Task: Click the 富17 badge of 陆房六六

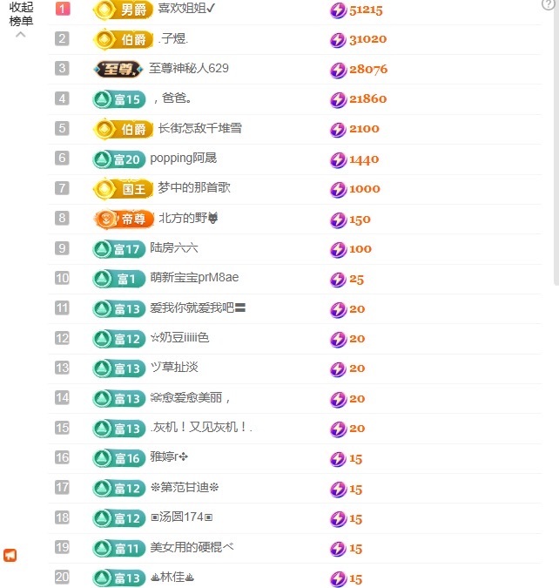Action: 118,249
